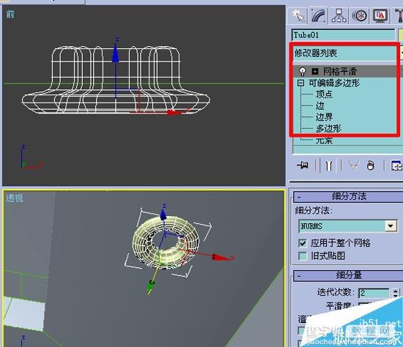403x347 pixels.
Task: Click the 迭代次数 spinner arrows
Action: [x=396, y=293]
